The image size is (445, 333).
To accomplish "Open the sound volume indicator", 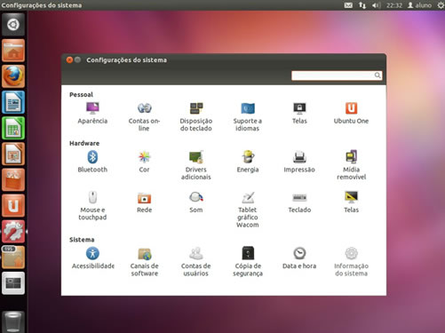I will (376, 5).
